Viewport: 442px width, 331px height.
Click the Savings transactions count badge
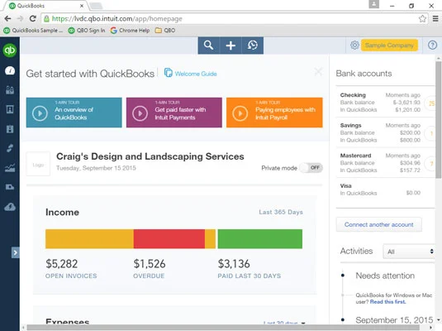(430, 133)
